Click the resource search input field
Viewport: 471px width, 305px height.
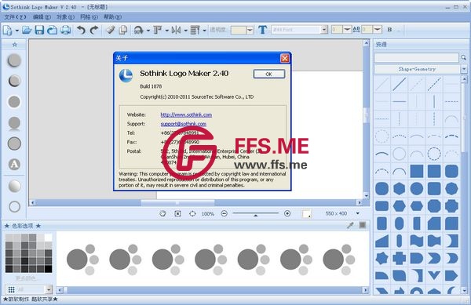click(x=416, y=57)
